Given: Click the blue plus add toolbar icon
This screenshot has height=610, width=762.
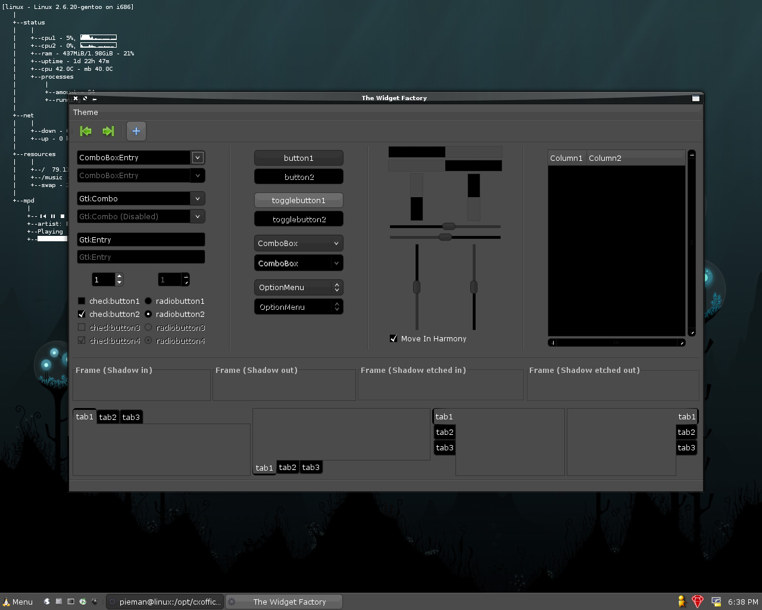Looking at the screenshot, I should click(x=136, y=131).
